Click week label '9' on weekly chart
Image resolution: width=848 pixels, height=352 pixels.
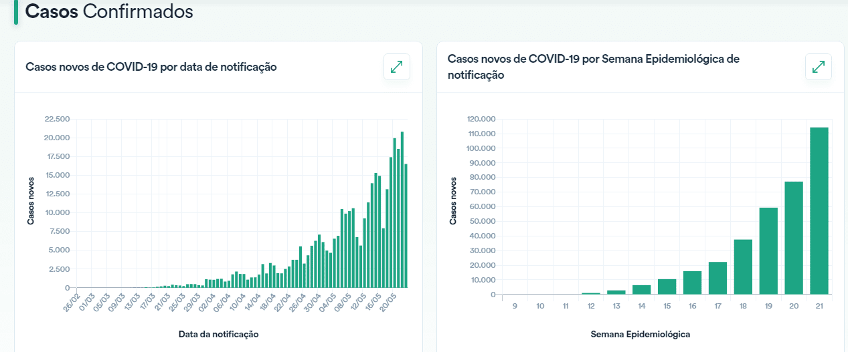[x=515, y=306]
